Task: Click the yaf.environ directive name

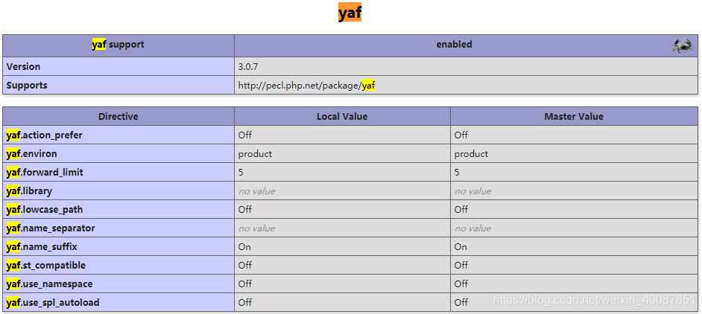Action: (32, 154)
